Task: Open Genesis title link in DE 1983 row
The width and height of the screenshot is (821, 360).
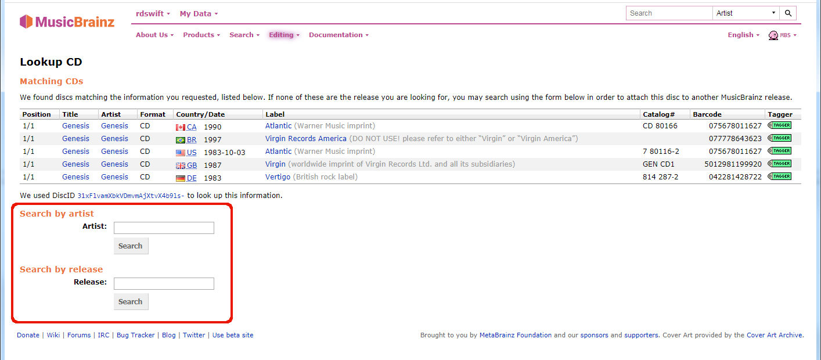Action: point(75,177)
